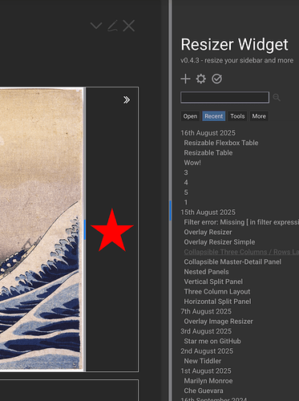Screen dimensions: 299x401
Task: Click the red star graphic
Action: point(112,230)
